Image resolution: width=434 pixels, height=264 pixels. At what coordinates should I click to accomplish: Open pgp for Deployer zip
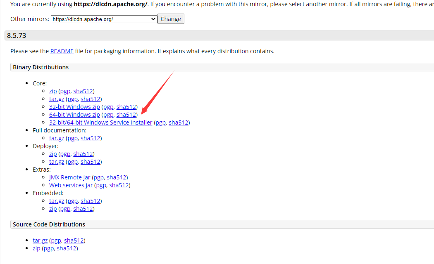coord(65,154)
